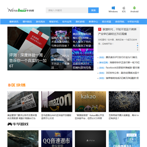Open the Tencent Music IPO news link
Viewport: 147px width, 147px height.
[x=122, y=57]
